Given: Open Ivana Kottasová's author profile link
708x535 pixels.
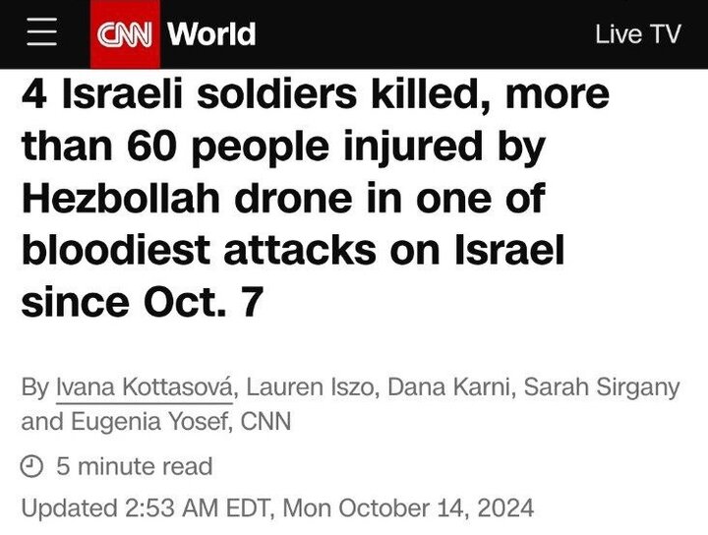Looking at the screenshot, I should coord(145,387).
